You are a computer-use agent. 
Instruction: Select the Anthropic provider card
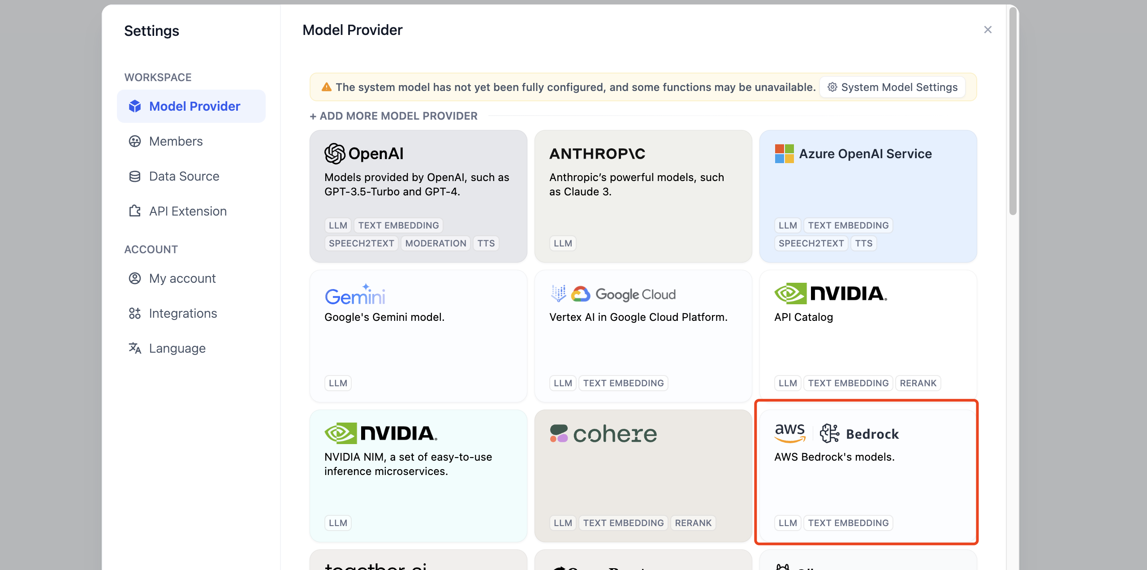643,196
